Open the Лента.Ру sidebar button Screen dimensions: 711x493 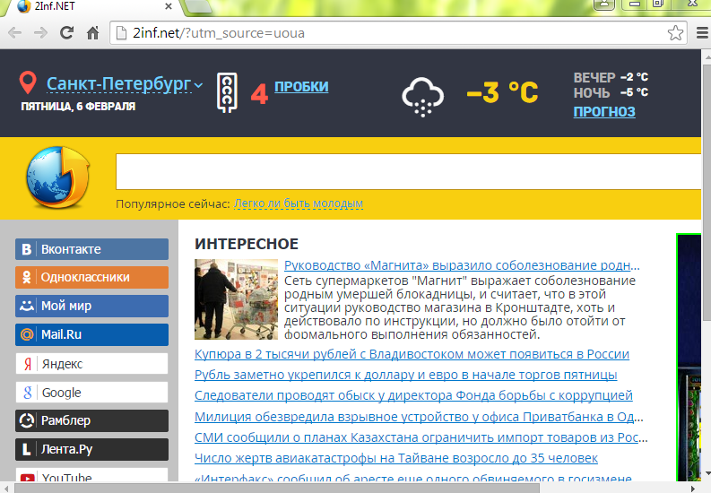point(91,449)
